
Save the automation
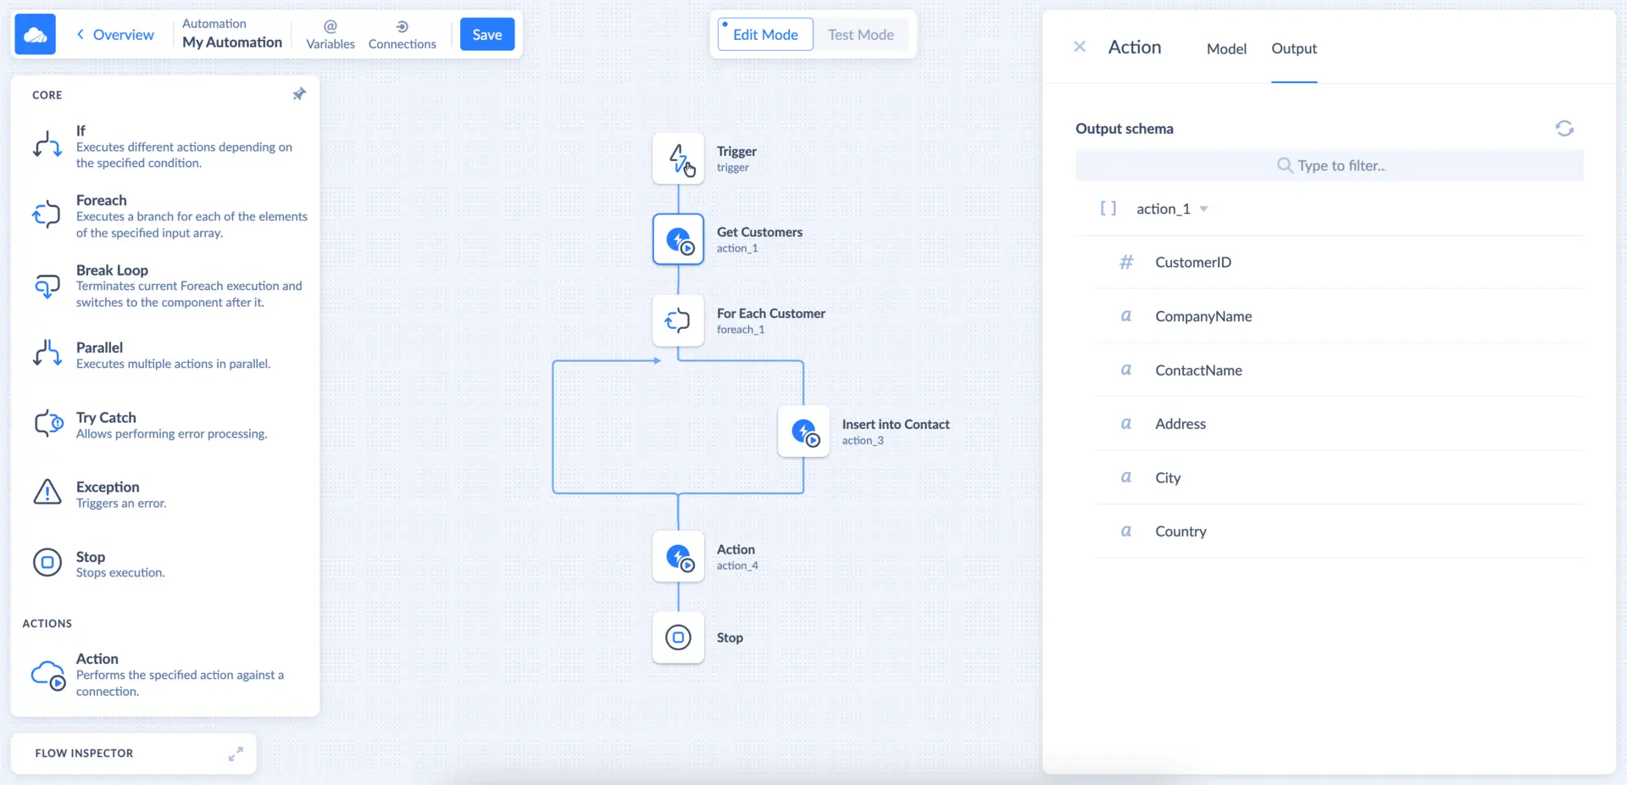click(x=487, y=35)
